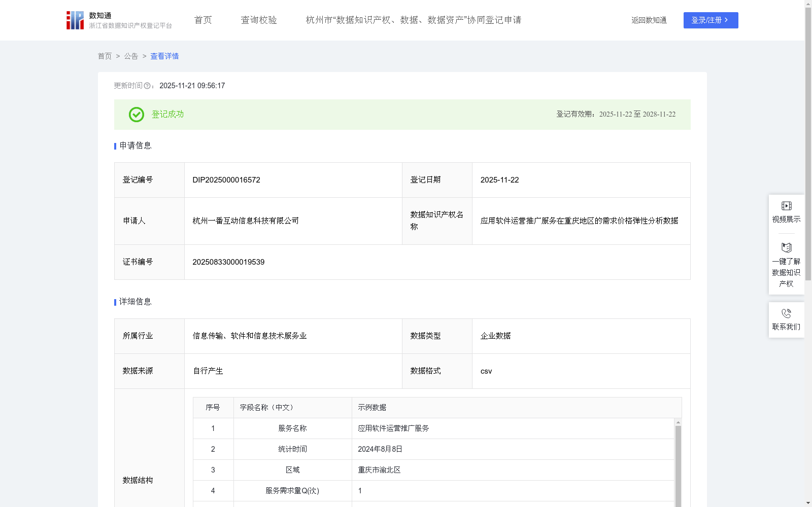Click the 查看详情 breadcrumb label
812x507 pixels.
tap(164, 56)
